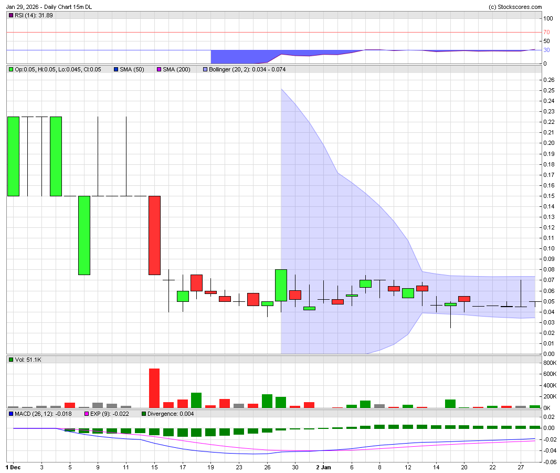Click the red candle on Jan 20
The height and width of the screenshot is (473, 560).
click(464, 299)
